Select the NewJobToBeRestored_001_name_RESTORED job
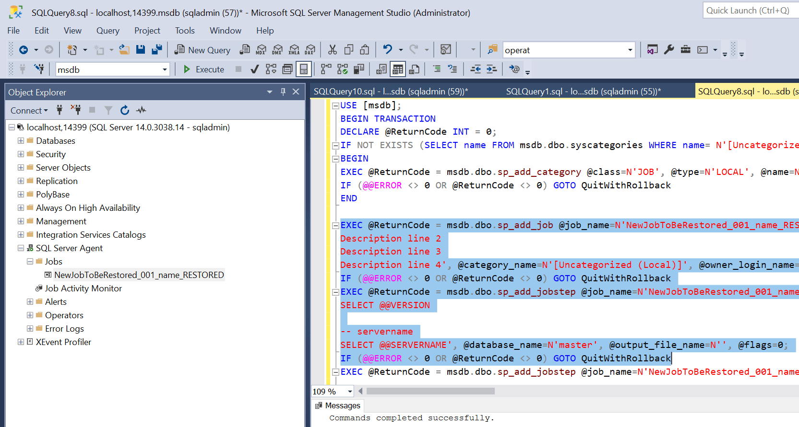 139,275
